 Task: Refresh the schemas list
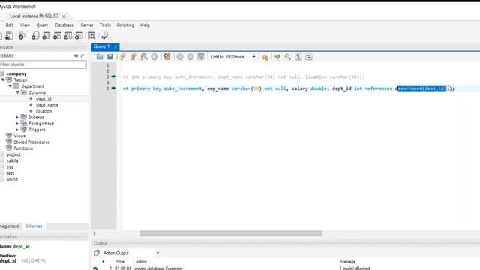point(76,55)
